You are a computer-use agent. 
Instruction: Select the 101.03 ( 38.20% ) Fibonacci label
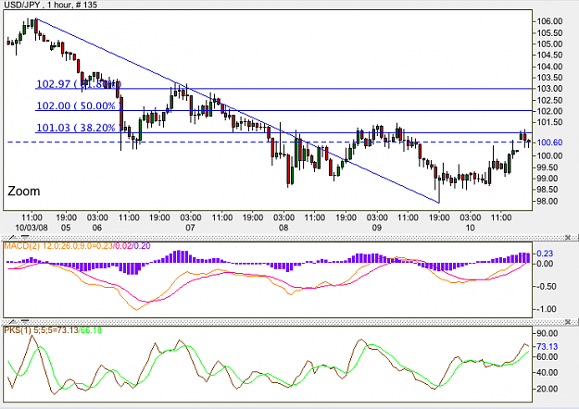click(x=79, y=128)
